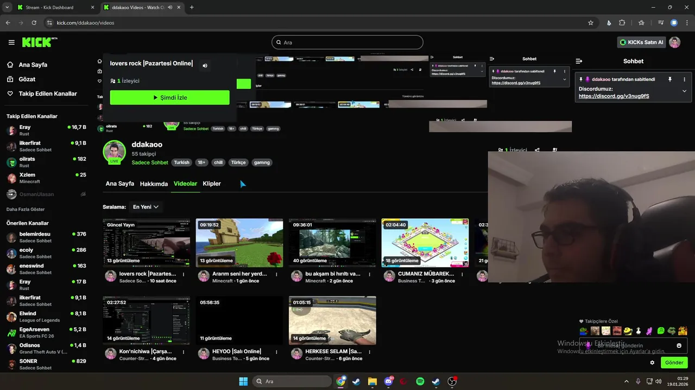The image size is (695, 390).
Task: Open the 02:04:40 board game video thumbnail
Action: pos(425,243)
